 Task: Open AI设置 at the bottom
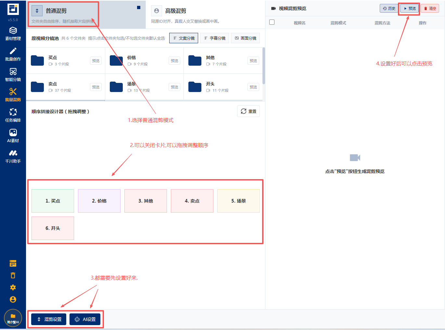click(85, 319)
